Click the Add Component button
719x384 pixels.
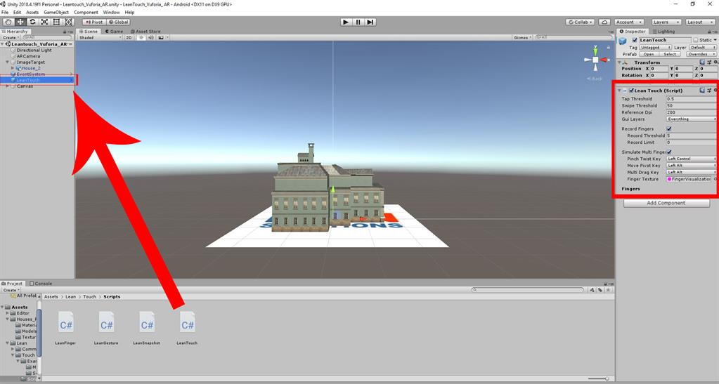click(666, 203)
